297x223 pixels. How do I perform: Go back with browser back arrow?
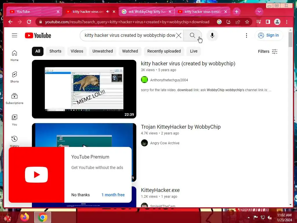click(x=10, y=22)
